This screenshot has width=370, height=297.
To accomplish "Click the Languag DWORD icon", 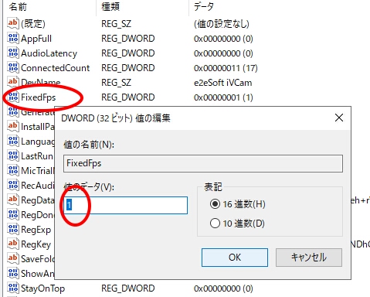I will (13, 141).
